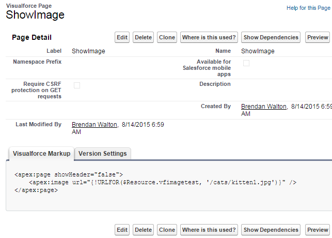The height and width of the screenshot is (238, 332).
Task: Open the Help for this Page link
Action: pyautogui.click(x=309, y=8)
